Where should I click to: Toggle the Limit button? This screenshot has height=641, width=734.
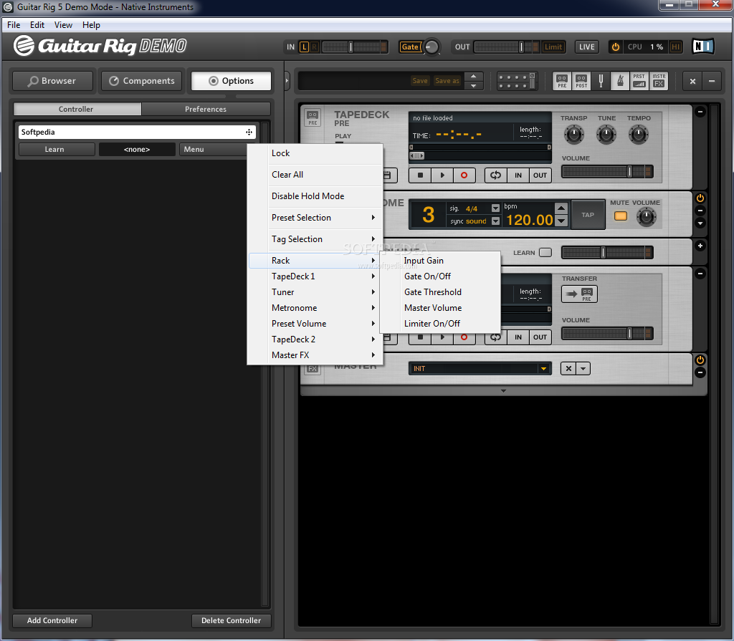(x=553, y=47)
